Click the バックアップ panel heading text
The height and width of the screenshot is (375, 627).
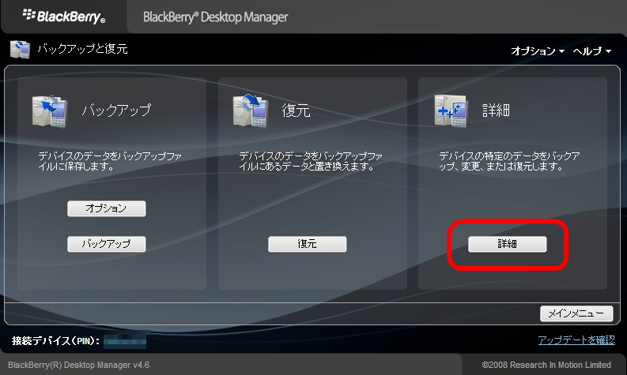[x=116, y=111]
